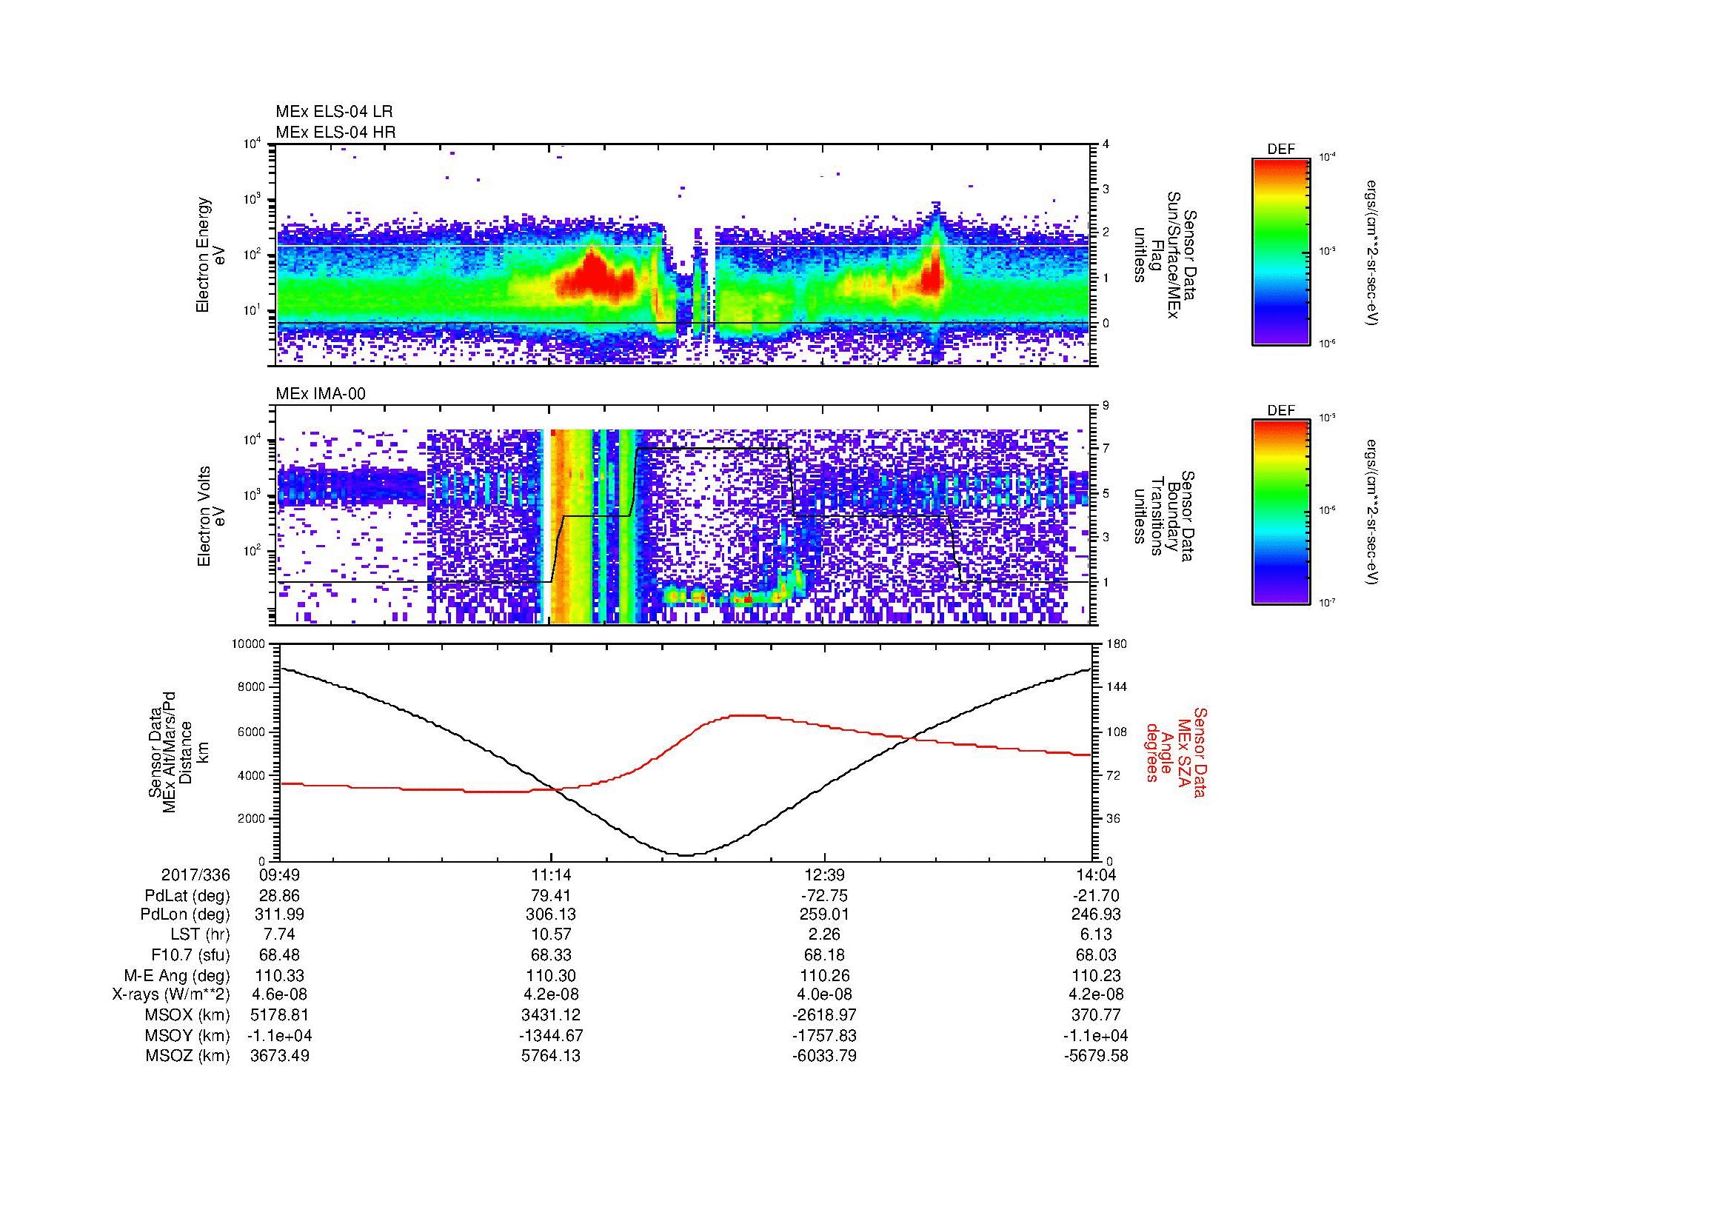Click MSOX value 5178.81
Screen dimensions: 1732x1224
(x=279, y=1015)
